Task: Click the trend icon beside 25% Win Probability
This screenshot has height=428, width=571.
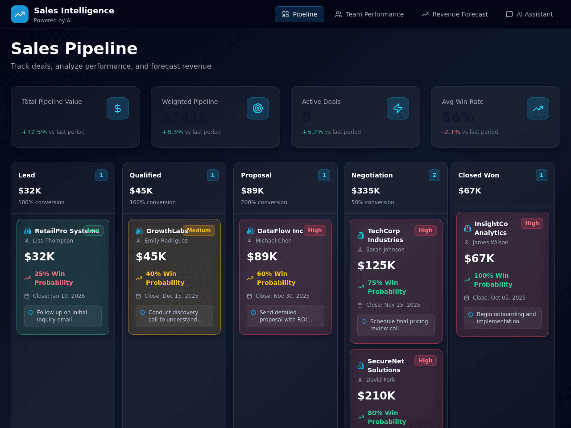Action: pos(28,278)
